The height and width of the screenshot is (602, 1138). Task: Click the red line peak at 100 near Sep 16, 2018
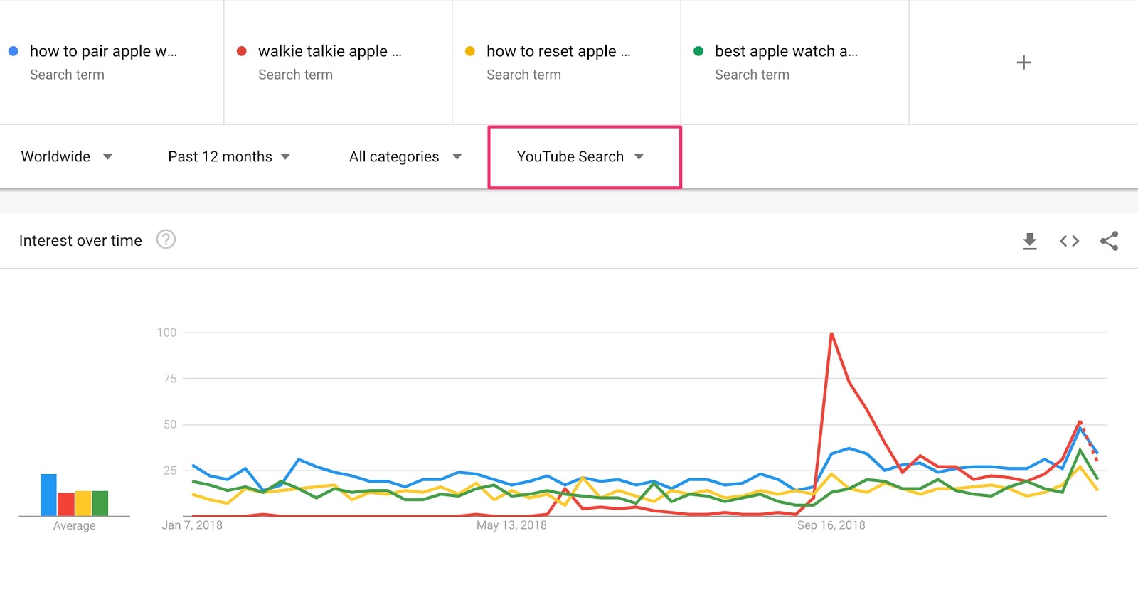[x=832, y=333]
